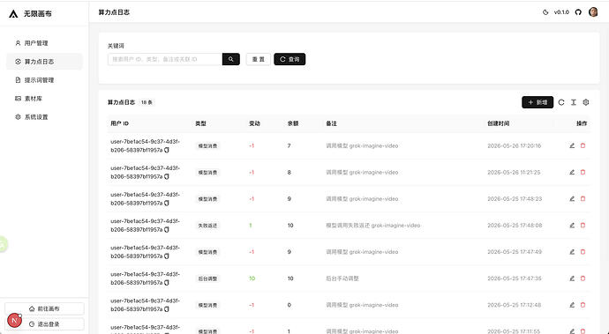
Task: Click the 余额 column header
Action: point(293,123)
